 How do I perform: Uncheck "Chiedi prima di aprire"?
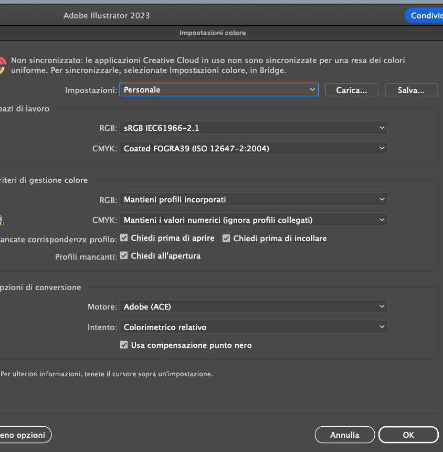point(124,238)
